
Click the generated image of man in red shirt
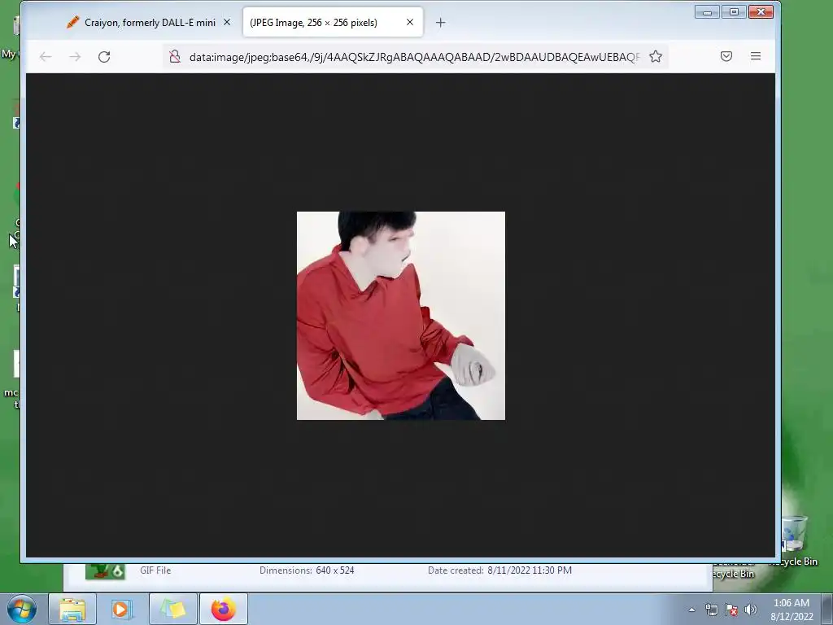[x=401, y=316]
